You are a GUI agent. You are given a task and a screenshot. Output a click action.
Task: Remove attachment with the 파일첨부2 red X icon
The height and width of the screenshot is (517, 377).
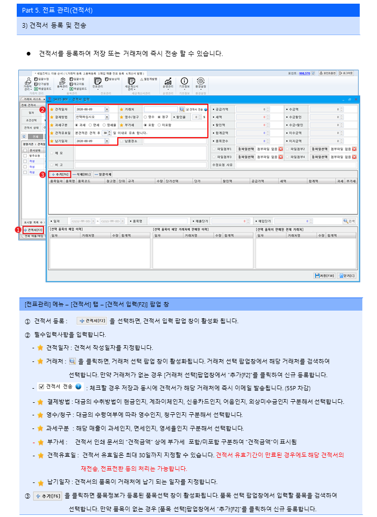(x=354, y=149)
